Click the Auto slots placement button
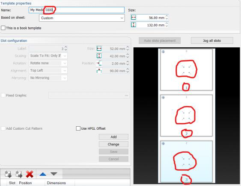This screenshot has height=186, width=241. point(160,41)
